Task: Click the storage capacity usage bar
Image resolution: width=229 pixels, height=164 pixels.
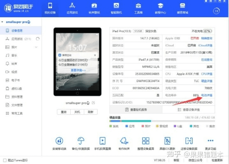Action: coord(162,121)
